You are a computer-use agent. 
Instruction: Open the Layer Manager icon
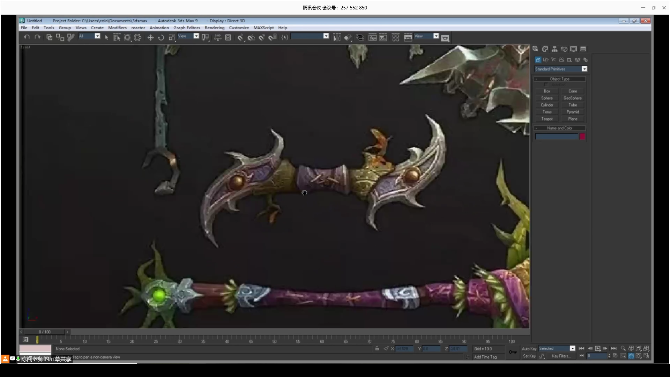[360, 37]
